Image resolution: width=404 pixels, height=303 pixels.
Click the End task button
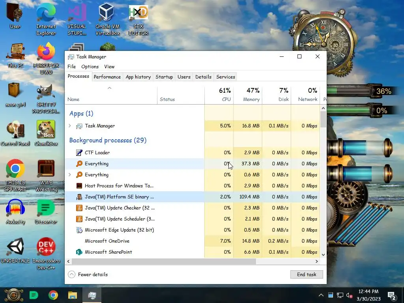click(x=307, y=275)
